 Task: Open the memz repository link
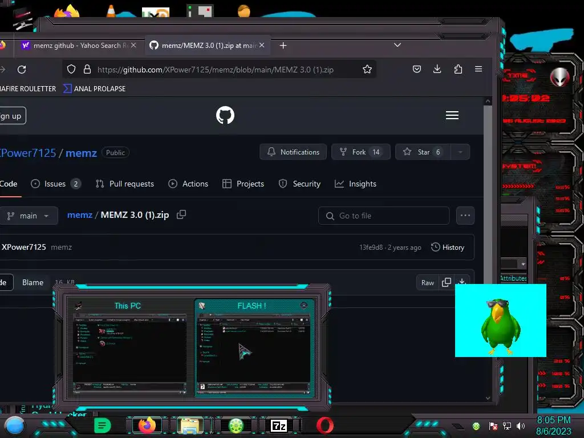point(81,153)
